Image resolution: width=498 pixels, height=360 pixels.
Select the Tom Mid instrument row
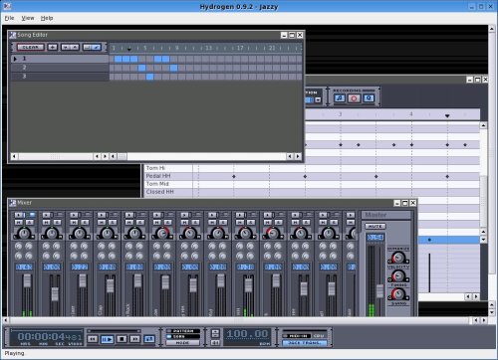tap(168, 184)
